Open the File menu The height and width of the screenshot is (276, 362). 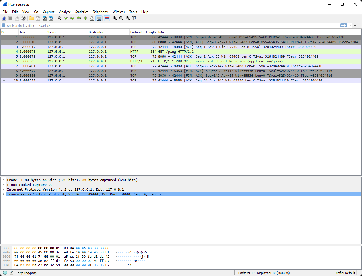pyautogui.click(x=5, y=12)
